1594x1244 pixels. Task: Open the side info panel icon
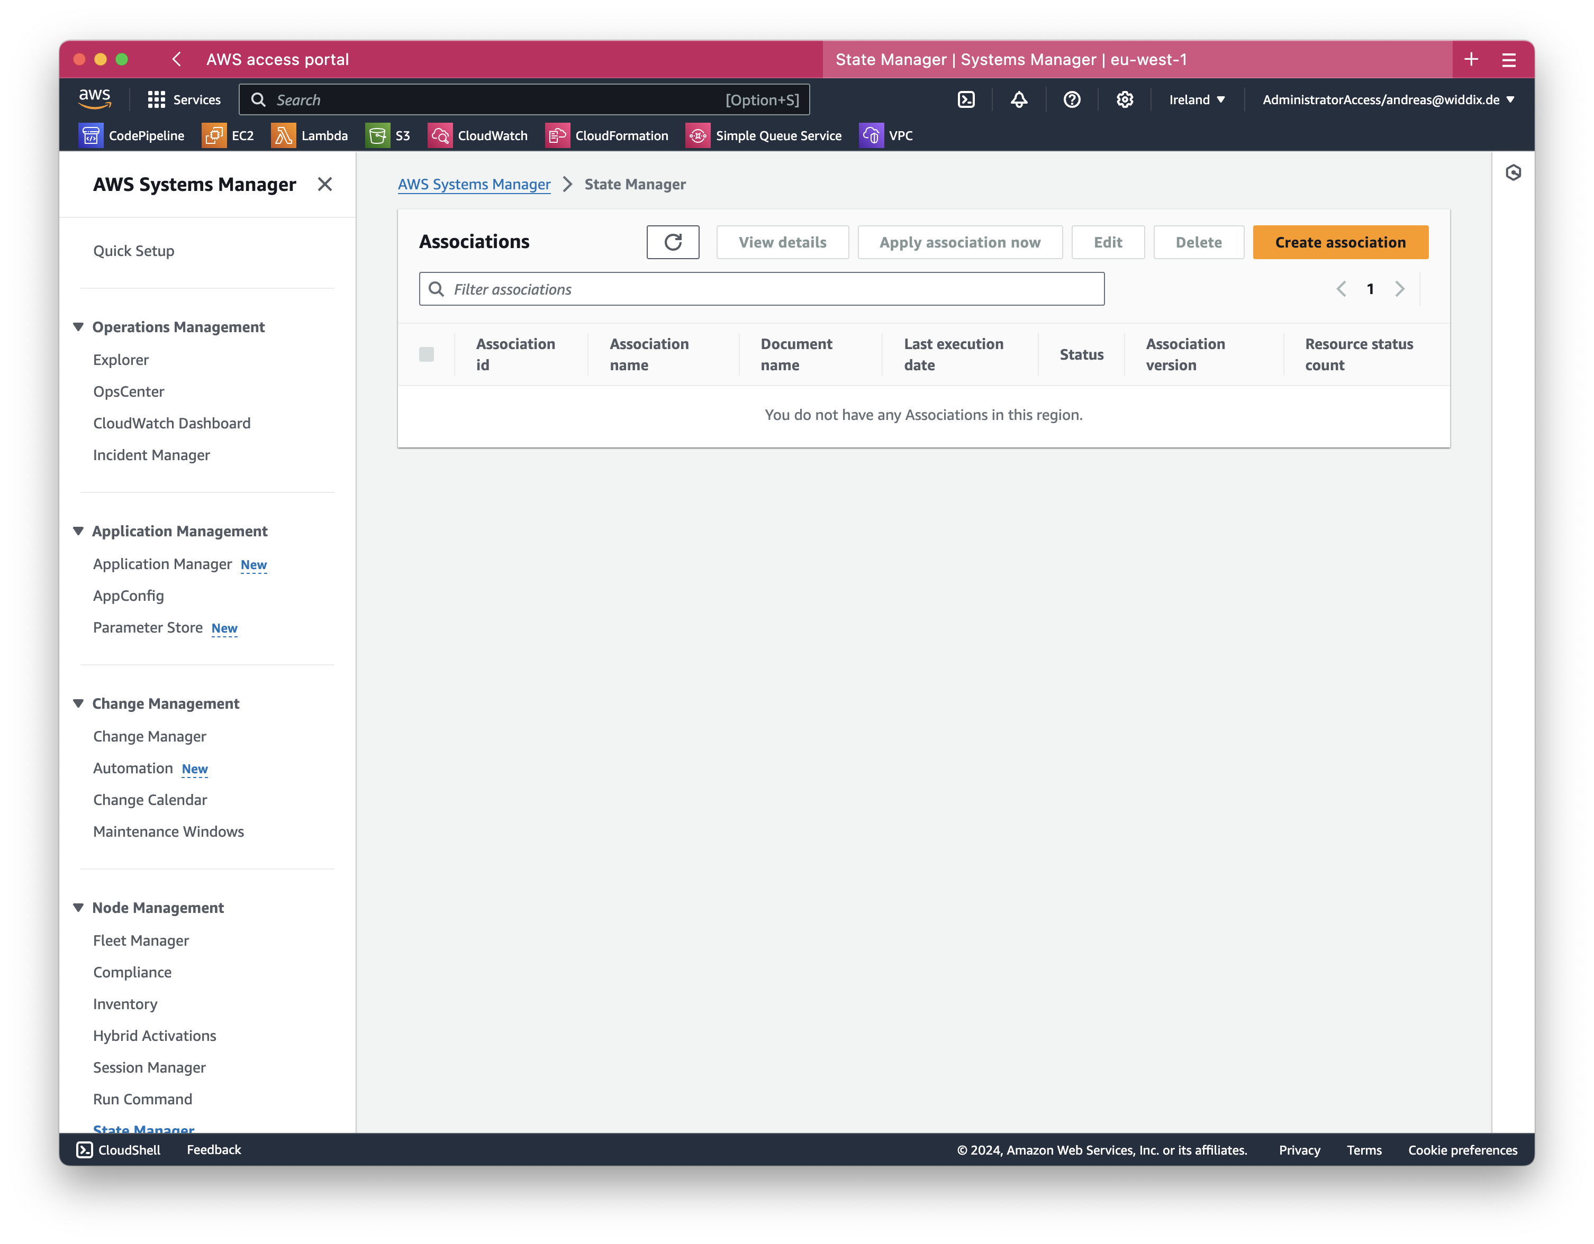[1513, 173]
